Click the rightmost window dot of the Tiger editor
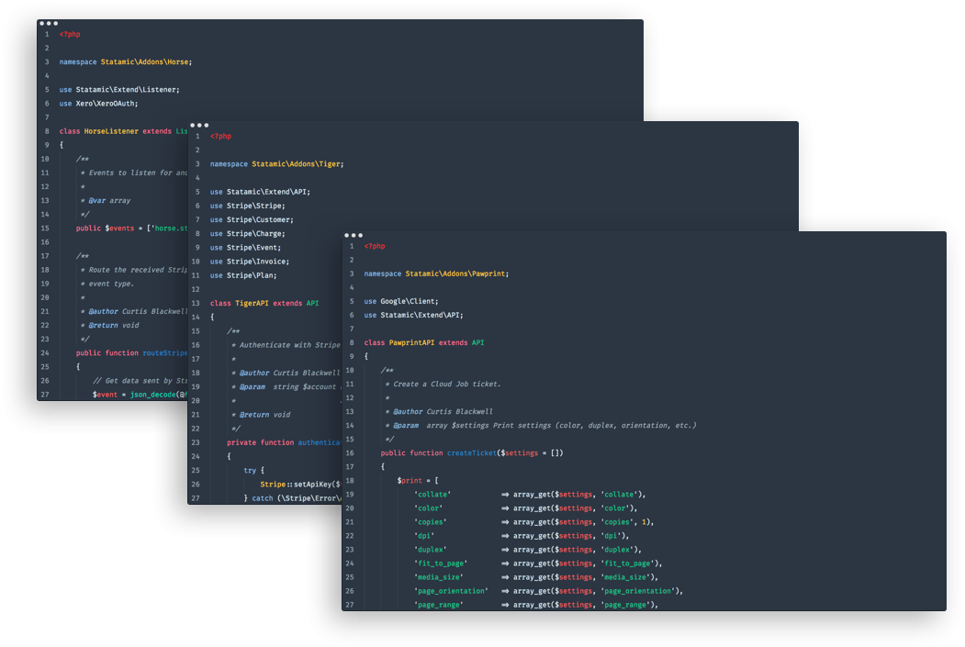965x647 pixels. (x=207, y=125)
